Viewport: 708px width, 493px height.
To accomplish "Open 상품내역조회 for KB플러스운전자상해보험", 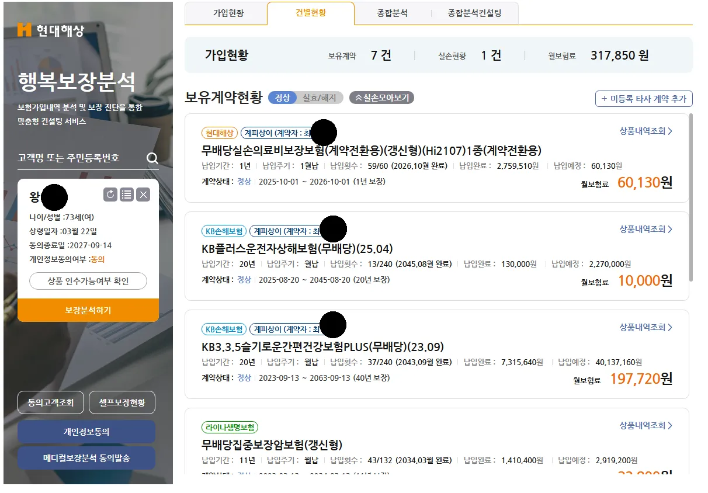I will pos(646,230).
